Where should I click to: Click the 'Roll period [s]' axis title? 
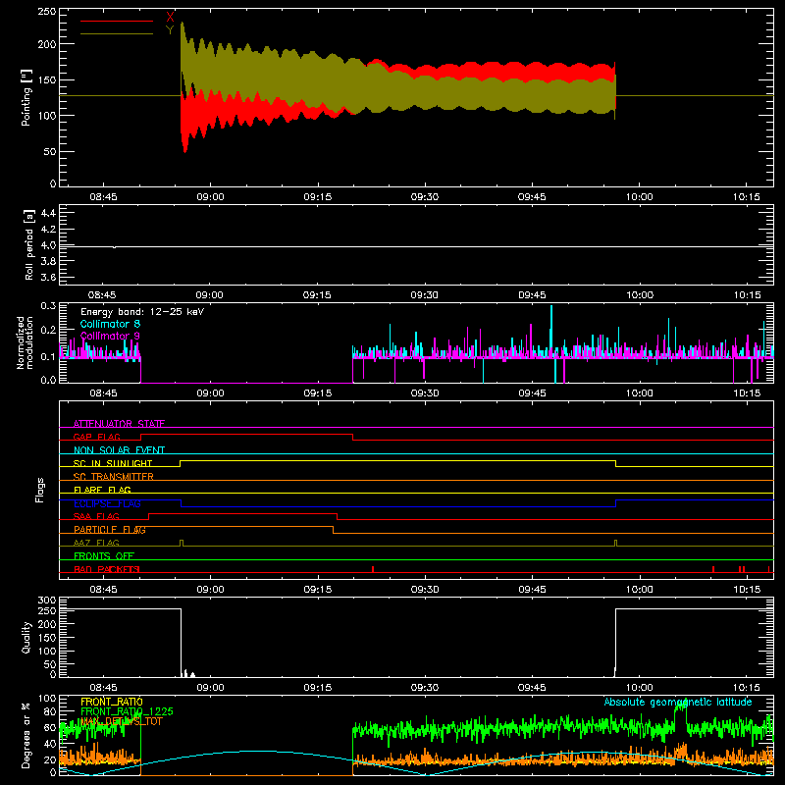(29, 244)
